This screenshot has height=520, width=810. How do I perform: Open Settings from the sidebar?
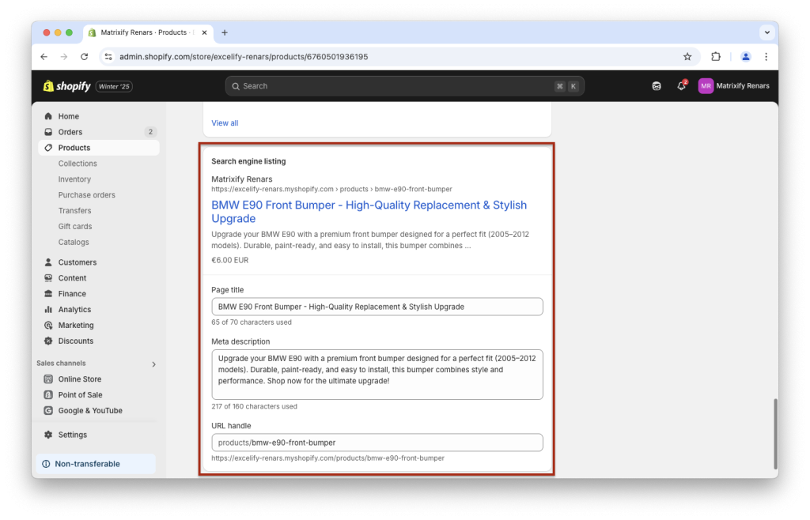coord(72,435)
